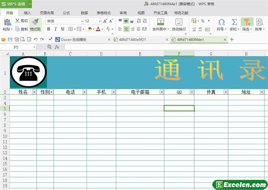Viewport: 268px width, 190px height.
Task: Apply cell borders icon
Action: (x=71, y=29)
